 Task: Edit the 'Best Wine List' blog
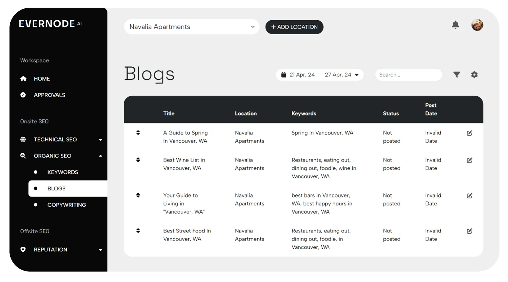pyautogui.click(x=469, y=160)
